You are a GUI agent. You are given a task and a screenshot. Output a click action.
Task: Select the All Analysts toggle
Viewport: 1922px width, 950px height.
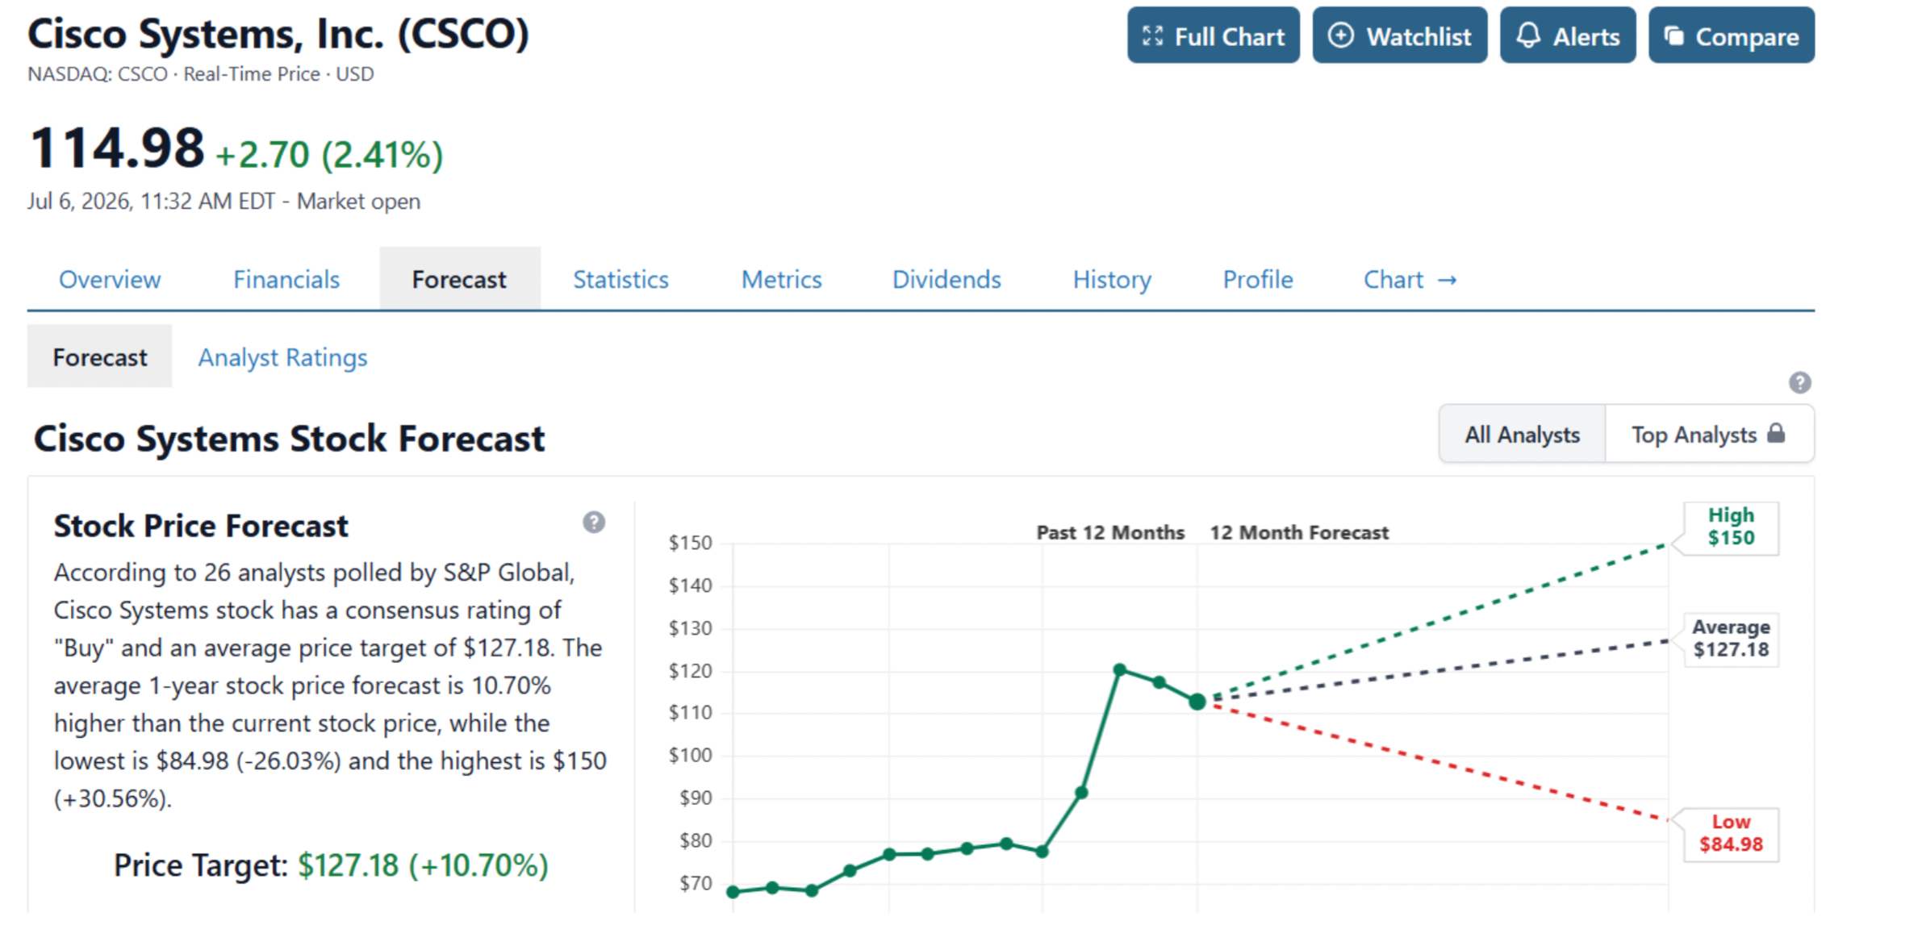[1522, 434]
